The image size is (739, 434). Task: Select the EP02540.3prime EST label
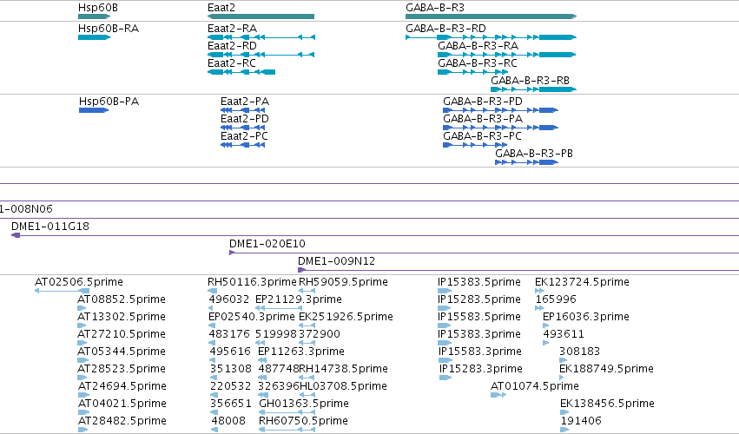pyautogui.click(x=252, y=317)
